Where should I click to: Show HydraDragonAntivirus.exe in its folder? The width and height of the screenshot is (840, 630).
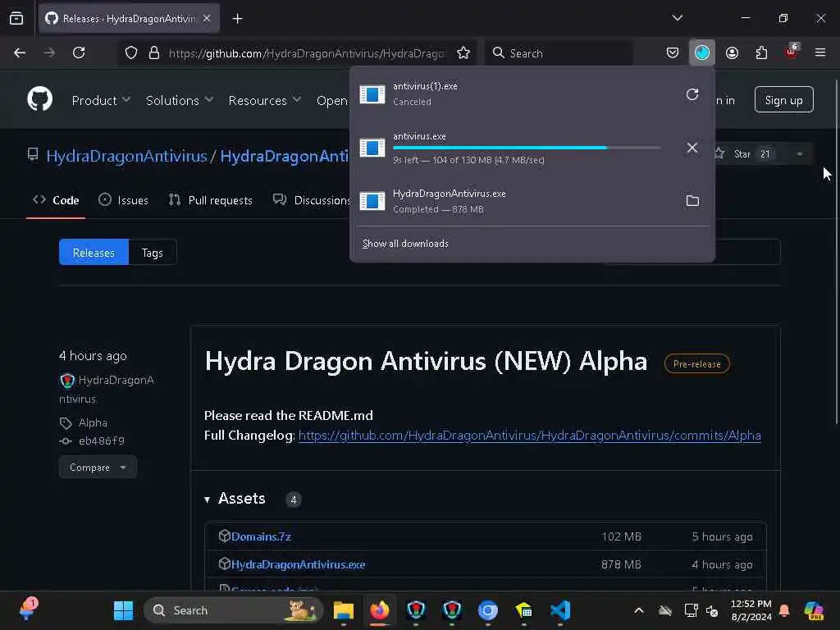[692, 200]
